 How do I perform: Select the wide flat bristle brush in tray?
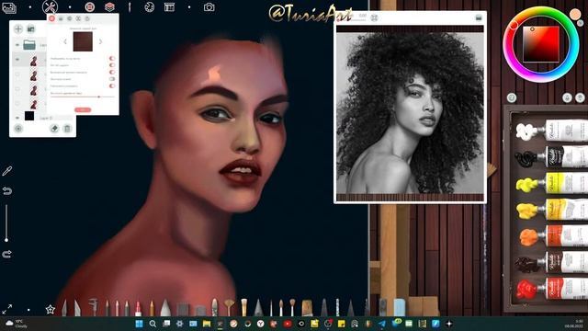[x=307, y=307]
